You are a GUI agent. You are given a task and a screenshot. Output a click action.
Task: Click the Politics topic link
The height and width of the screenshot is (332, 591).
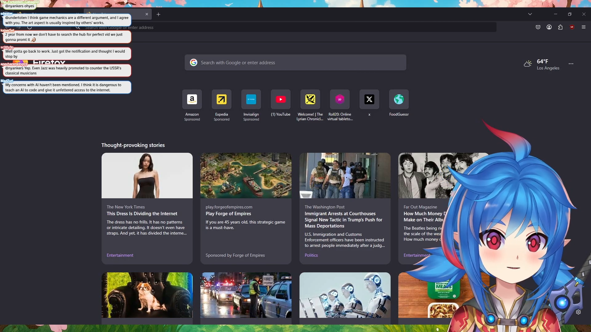tap(311, 255)
